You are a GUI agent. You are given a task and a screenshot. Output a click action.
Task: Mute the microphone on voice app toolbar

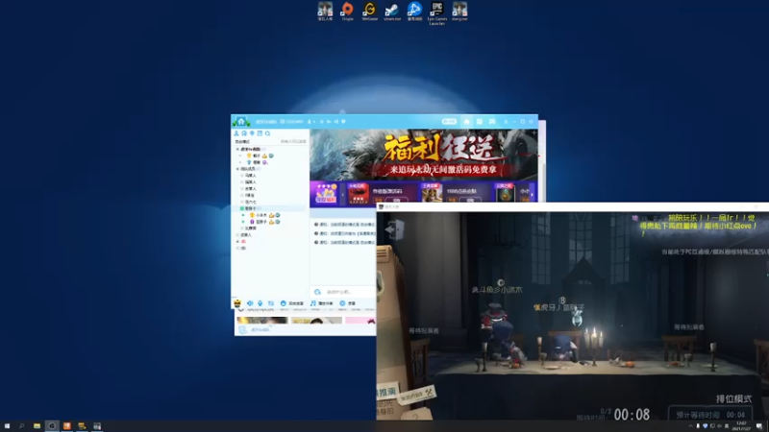tap(260, 303)
